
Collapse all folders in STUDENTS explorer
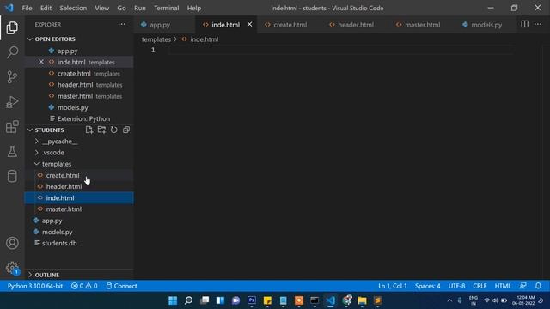click(126, 130)
